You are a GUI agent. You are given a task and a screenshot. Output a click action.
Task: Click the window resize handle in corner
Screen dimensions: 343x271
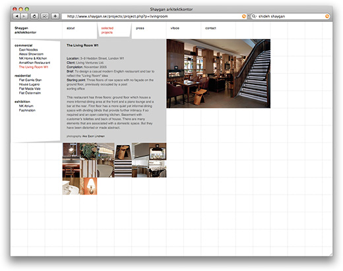coord(330,255)
